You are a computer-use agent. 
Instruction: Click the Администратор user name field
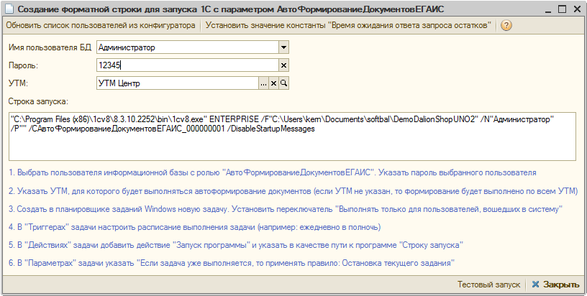click(x=188, y=47)
